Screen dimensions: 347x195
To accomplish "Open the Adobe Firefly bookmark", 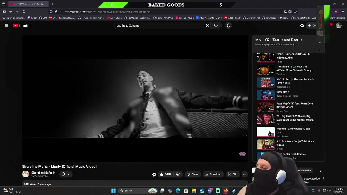I will click(x=233, y=18).
